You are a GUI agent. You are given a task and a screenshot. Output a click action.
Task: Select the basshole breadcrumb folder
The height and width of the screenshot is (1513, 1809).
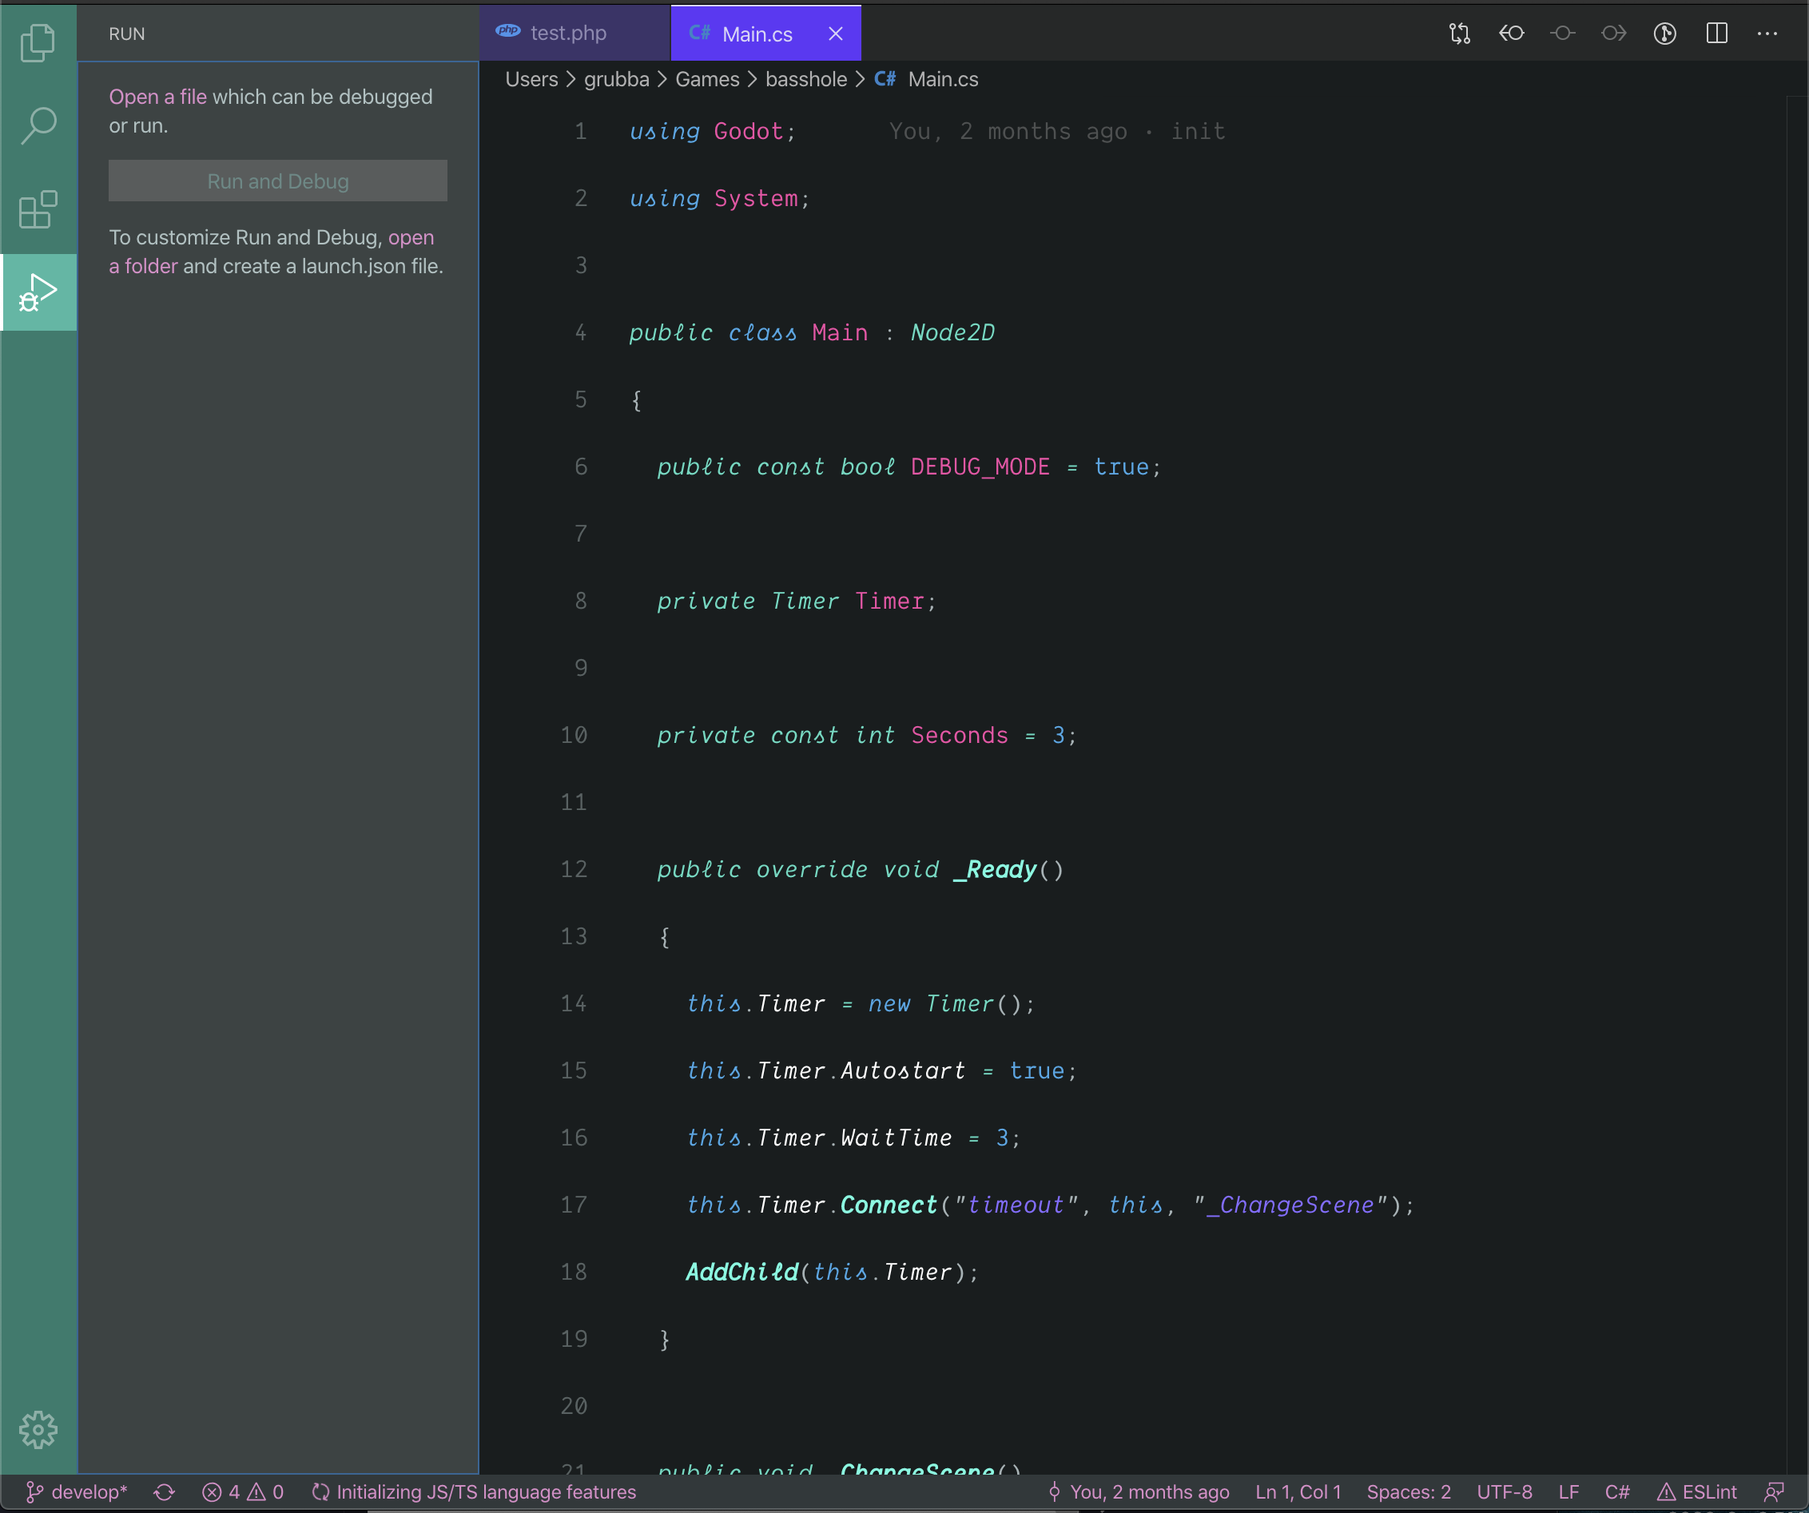point(805,79)
